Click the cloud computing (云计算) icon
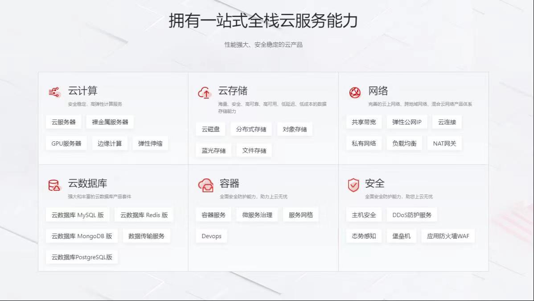The width and height of the screenshot is (534, 301). tap(54, 92)
